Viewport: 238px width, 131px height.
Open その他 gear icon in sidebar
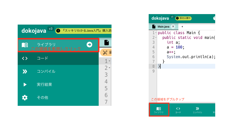[25, 97]
